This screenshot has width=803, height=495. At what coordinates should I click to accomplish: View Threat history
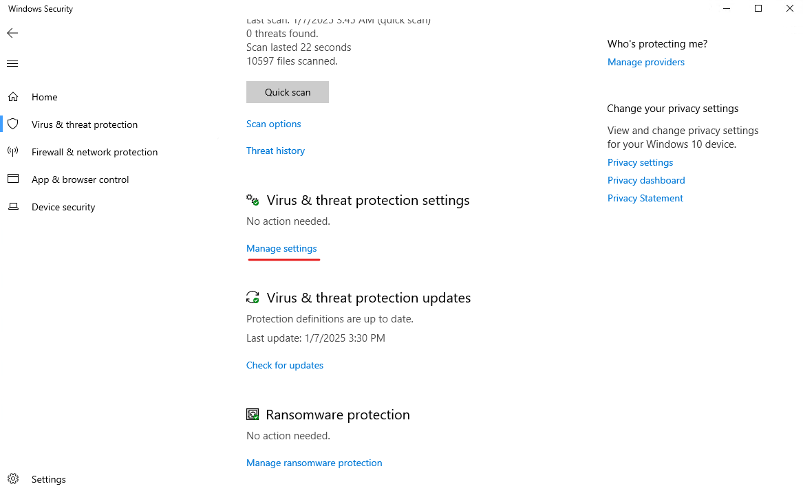pos(275,151)
